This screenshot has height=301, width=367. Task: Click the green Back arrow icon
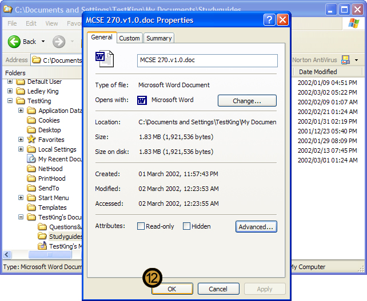[x=14, y=42]
